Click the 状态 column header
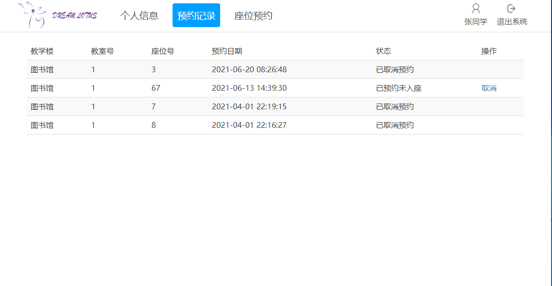The image size is (552, 286). [x=383, y=51]
